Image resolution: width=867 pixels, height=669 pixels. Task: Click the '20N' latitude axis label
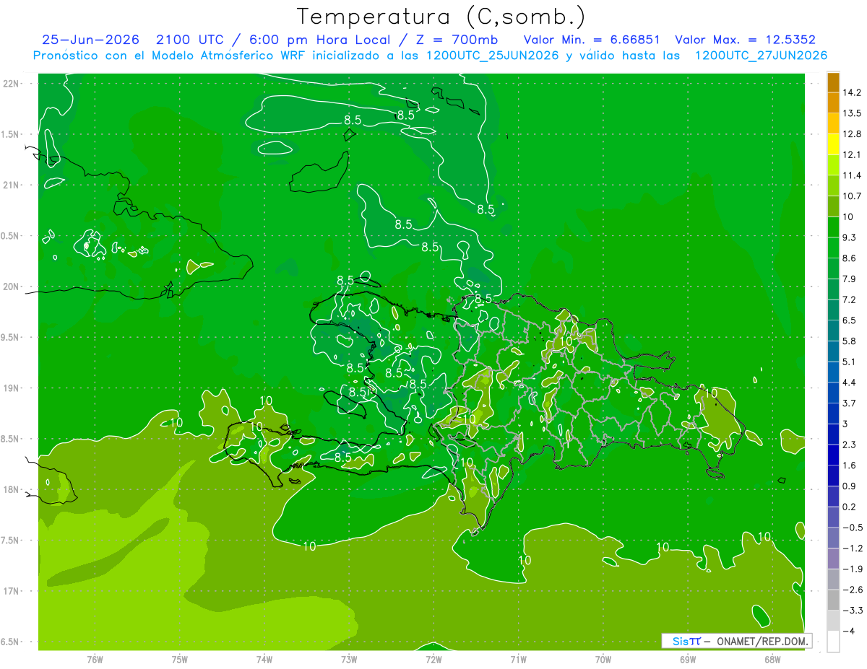click(x=12, y=287)
